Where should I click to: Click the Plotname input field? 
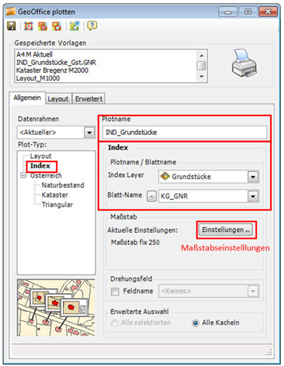pos(185,133)
